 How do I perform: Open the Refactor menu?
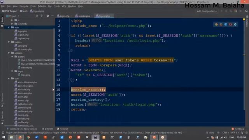tap(42, 6)
